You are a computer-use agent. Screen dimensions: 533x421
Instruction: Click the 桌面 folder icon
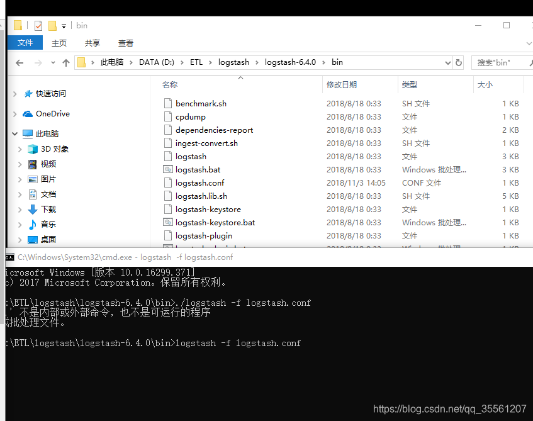[x=33, y=240]
